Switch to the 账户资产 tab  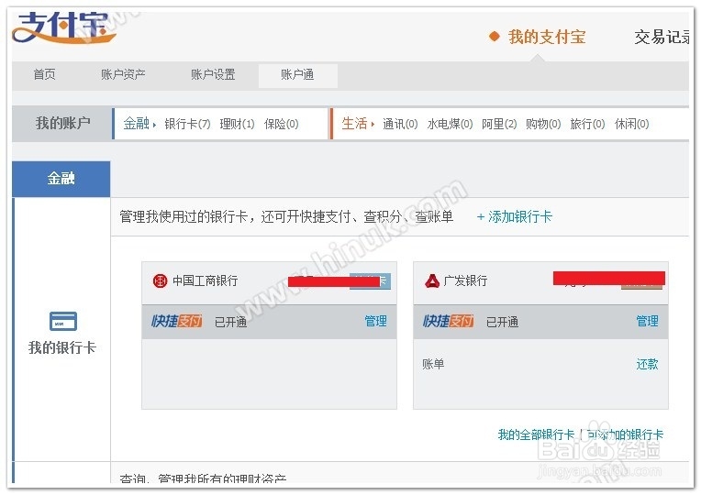123,74
